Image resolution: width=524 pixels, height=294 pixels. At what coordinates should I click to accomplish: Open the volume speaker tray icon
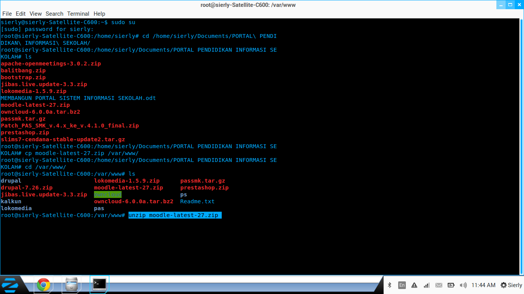click(x=463, y=285)
